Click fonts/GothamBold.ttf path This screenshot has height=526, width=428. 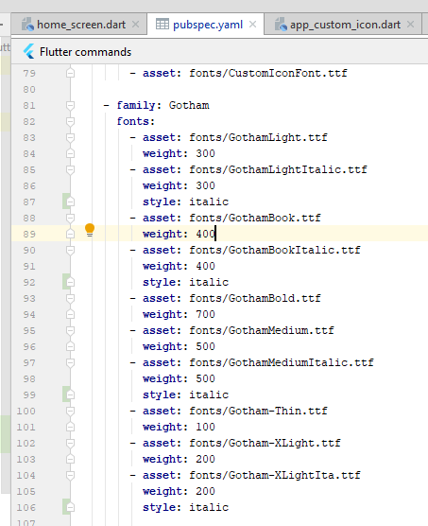pyautogui.click(x=255, y=298)
